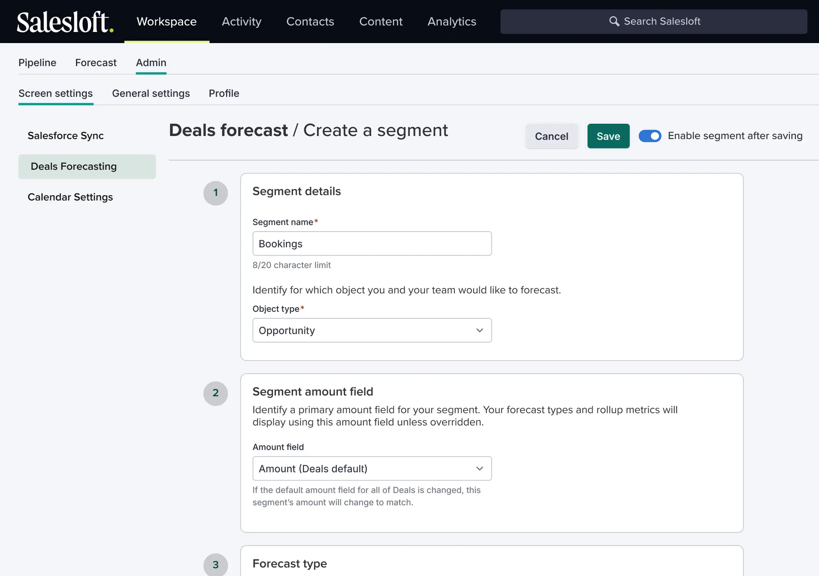Open the Contacts section
819x576 pixels.
(310, 21)
